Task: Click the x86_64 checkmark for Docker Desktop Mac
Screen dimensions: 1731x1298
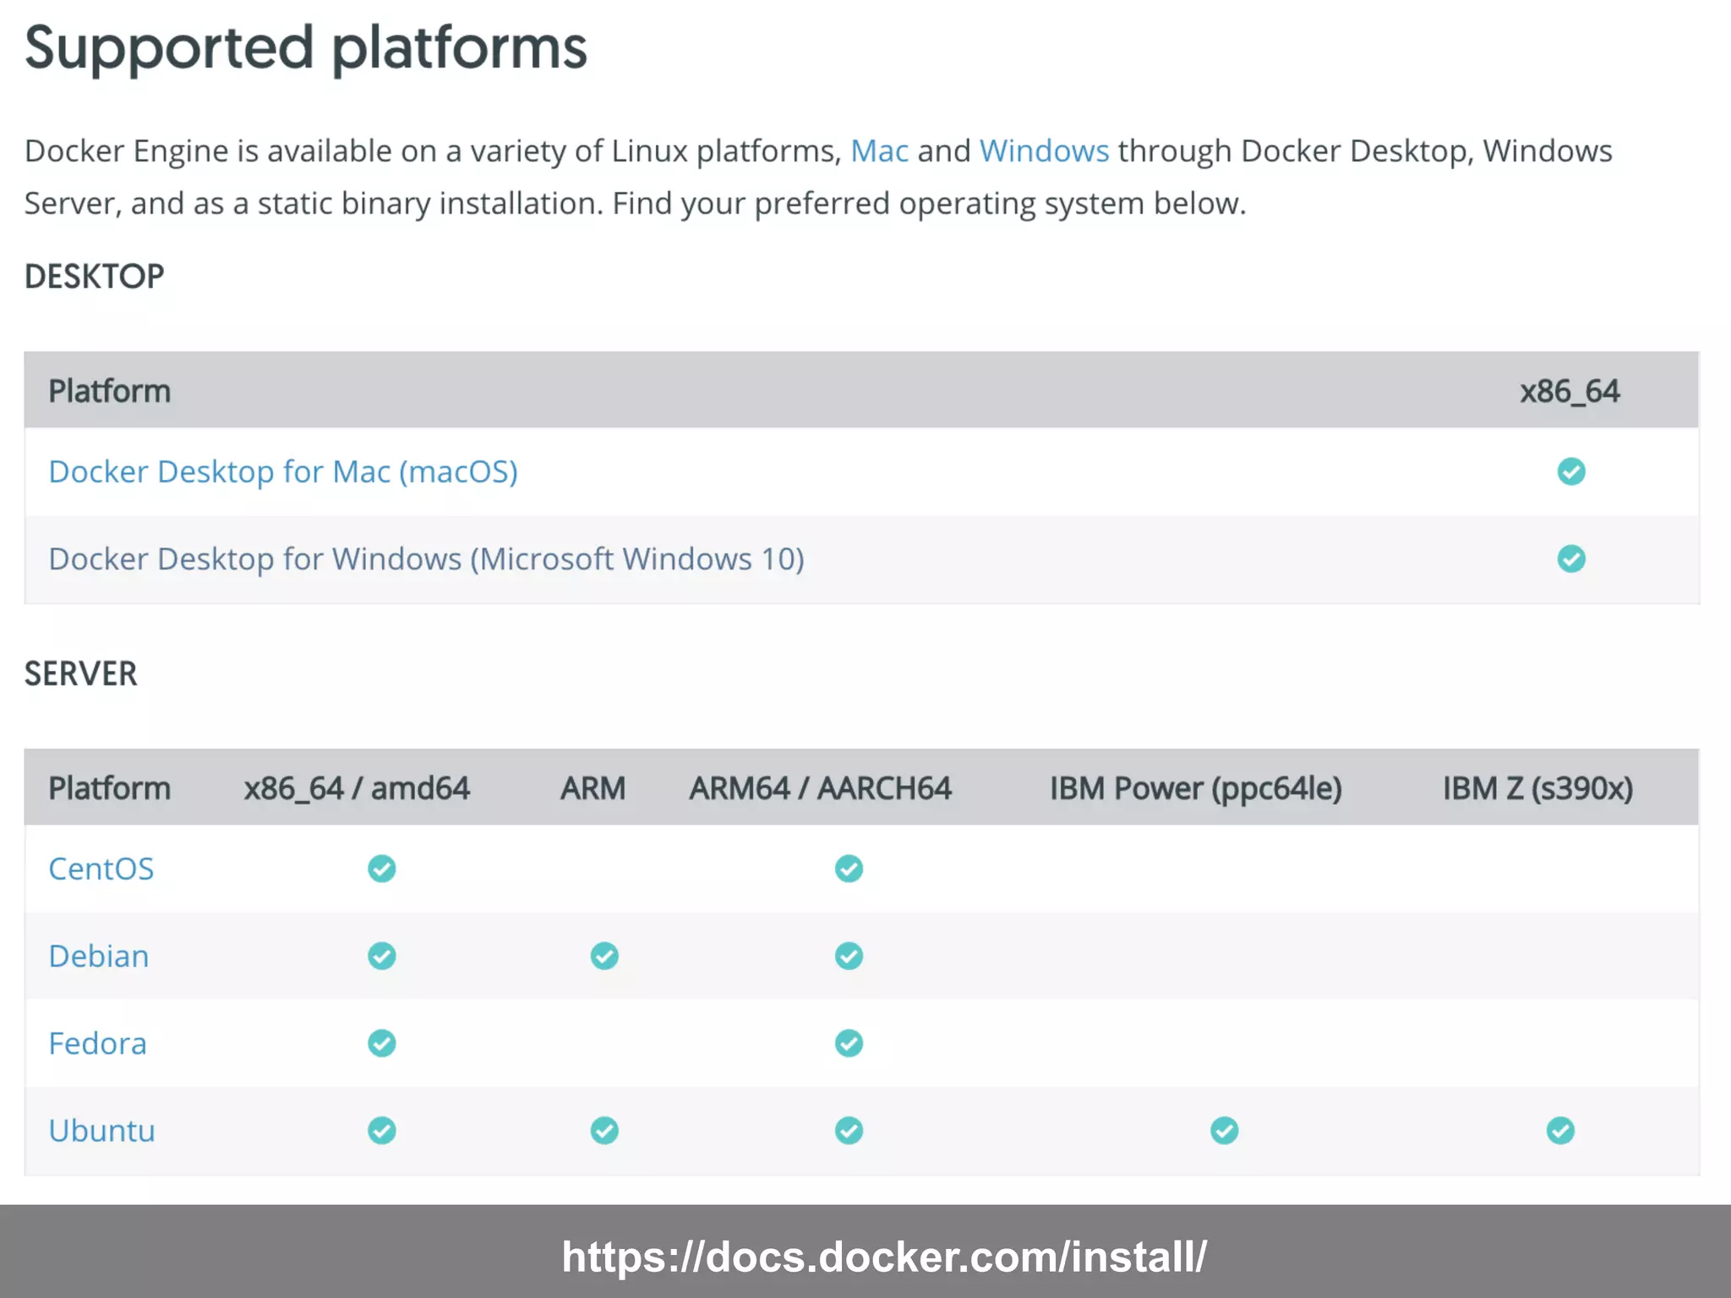Action: 1571,472
